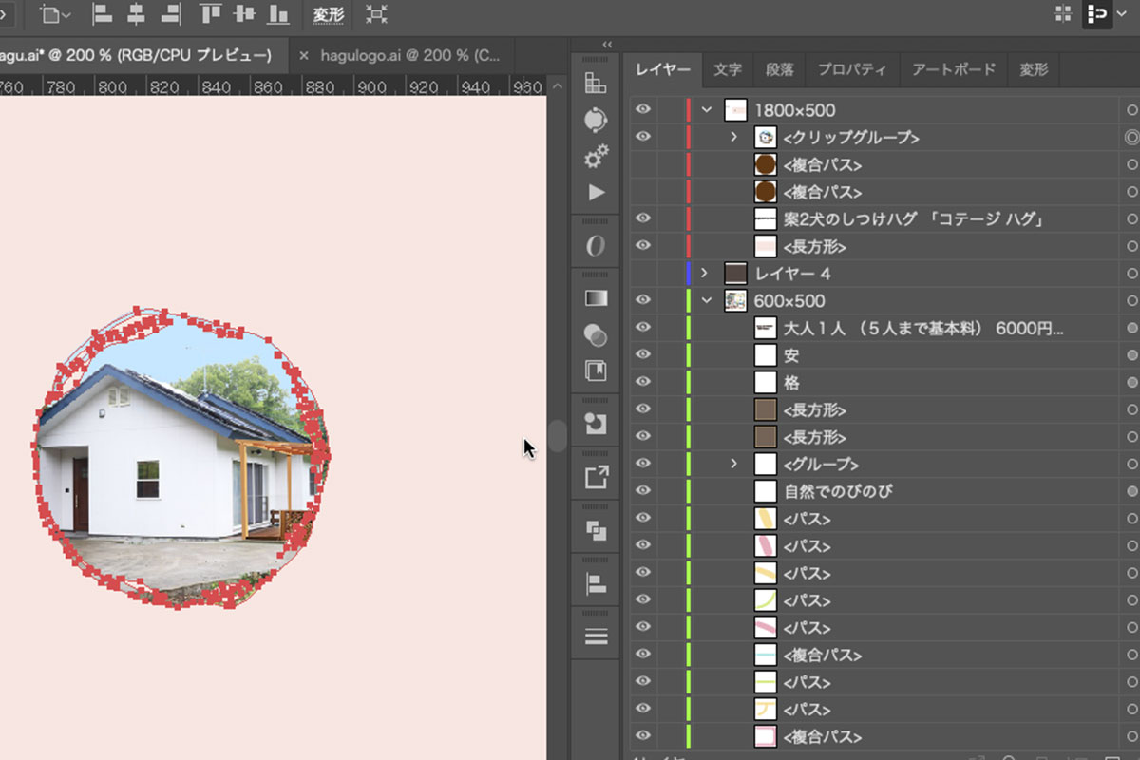Select the first brown <複合パス> thumbnail
Viewport: 1140px width, 760px height.
(765, 165)
